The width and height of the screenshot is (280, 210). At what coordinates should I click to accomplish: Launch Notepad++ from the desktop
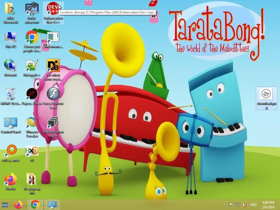click(32, 68)
